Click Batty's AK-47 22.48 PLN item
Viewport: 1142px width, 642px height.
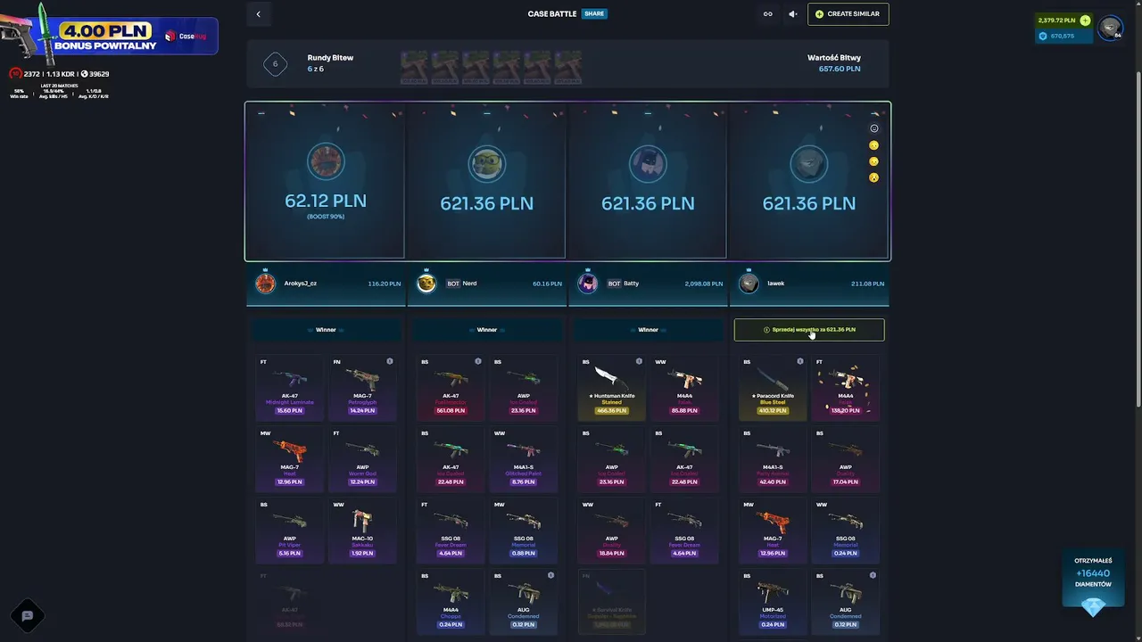tap(684, 459)
